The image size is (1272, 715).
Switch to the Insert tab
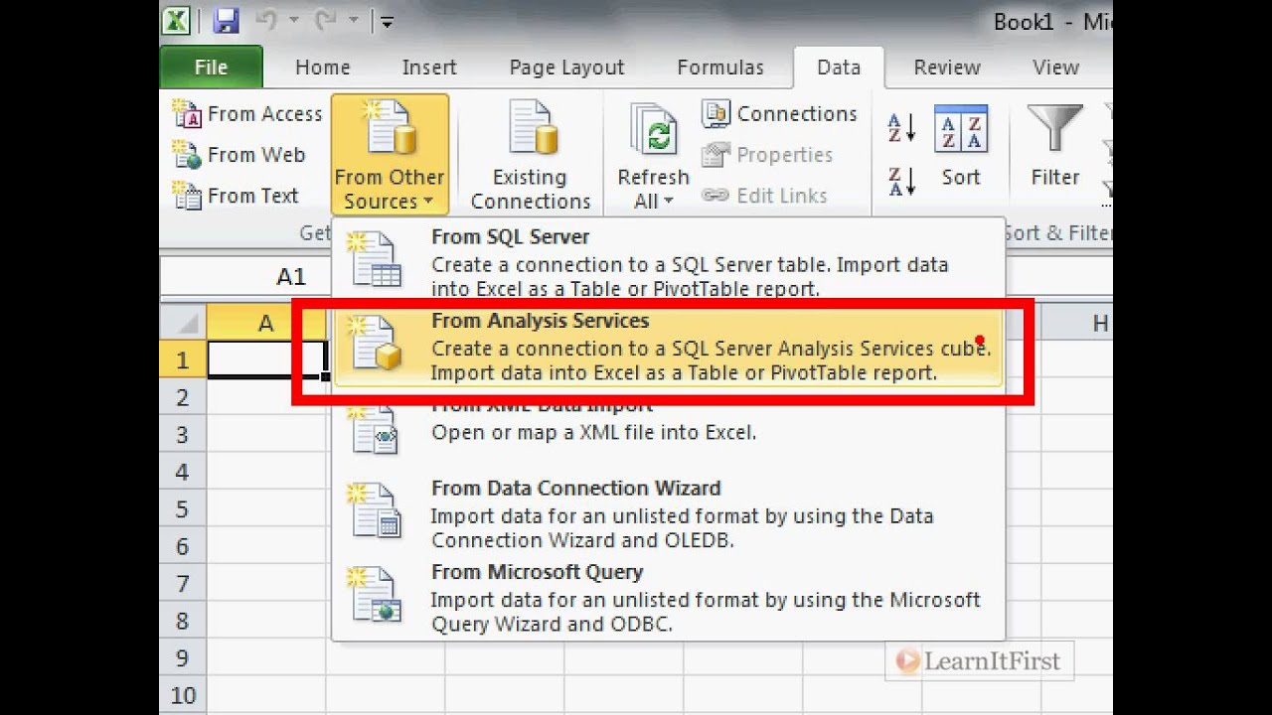click(429, 68)
